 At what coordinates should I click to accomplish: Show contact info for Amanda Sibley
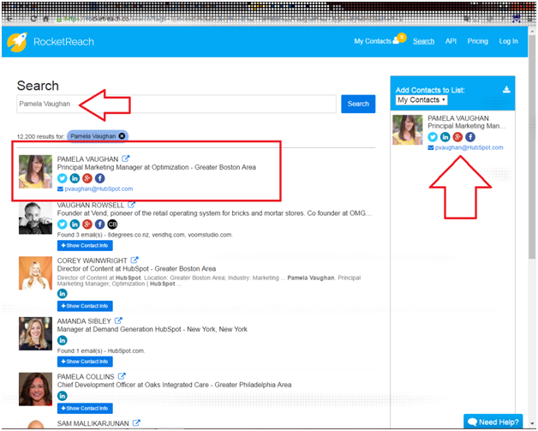(85, 362)
